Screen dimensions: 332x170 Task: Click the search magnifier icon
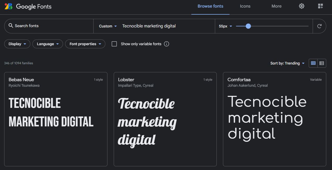pos(11,26)
